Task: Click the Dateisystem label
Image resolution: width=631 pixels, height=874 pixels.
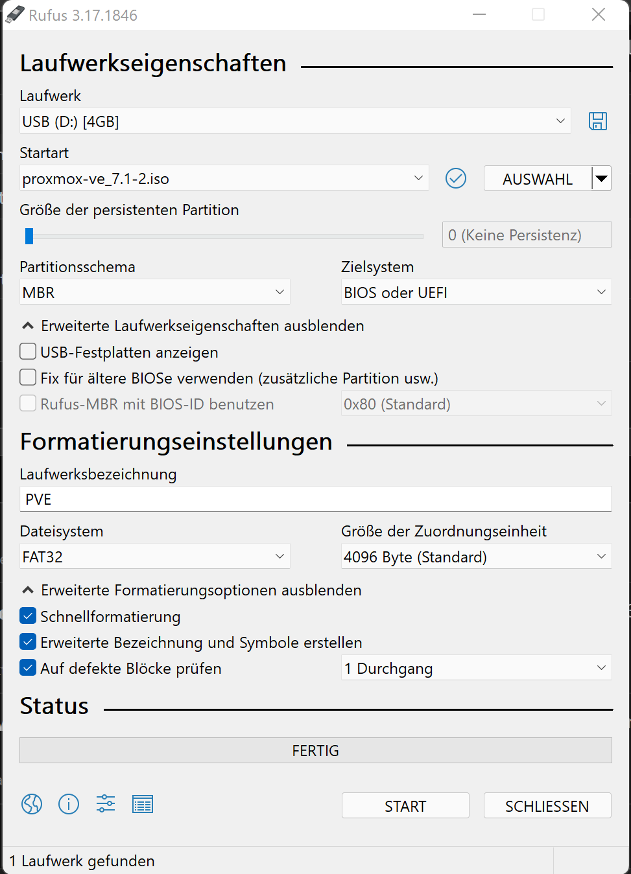Action: [x=62, y=531]
